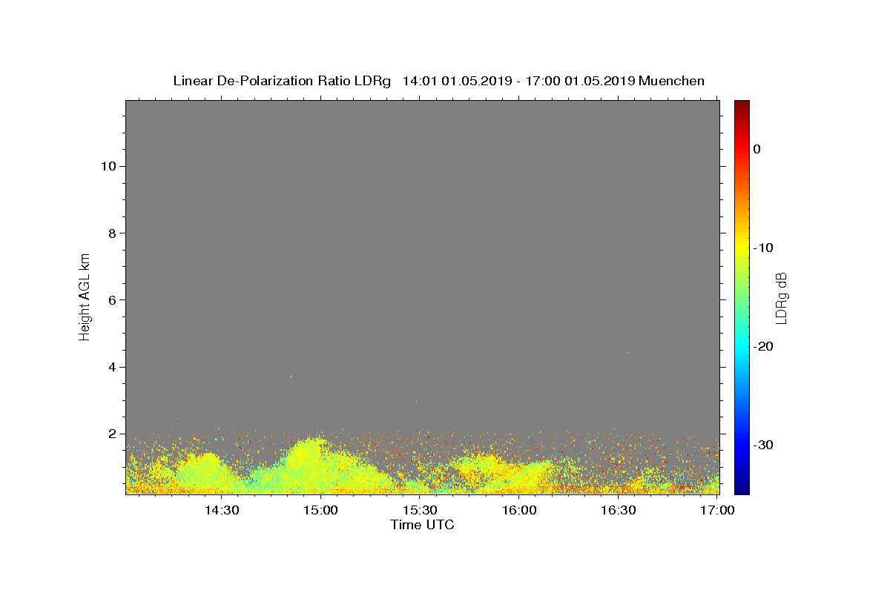Image resolution: width=890 pixels, height=593 pixels.
Task: Click the 6 km height tick label
Action: tap(111, 299)
